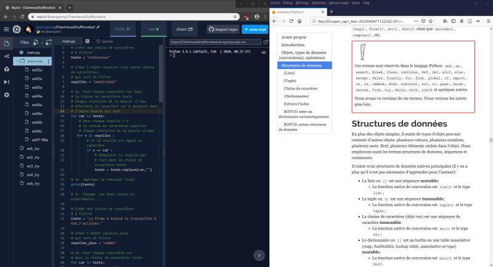This screenshot has height=267, width=493.
Task: Collapse the exercices folder
Action: [18, 61]
